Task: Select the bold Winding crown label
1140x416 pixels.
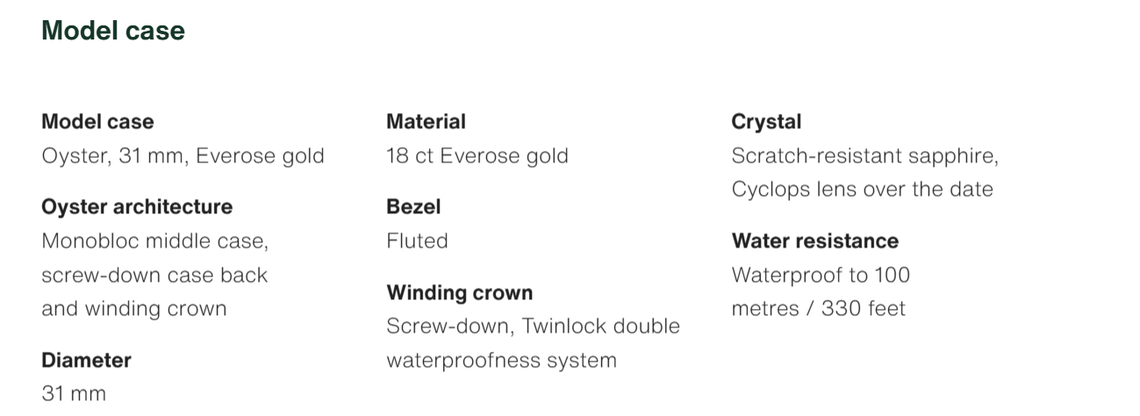Action: click(459, 292)
